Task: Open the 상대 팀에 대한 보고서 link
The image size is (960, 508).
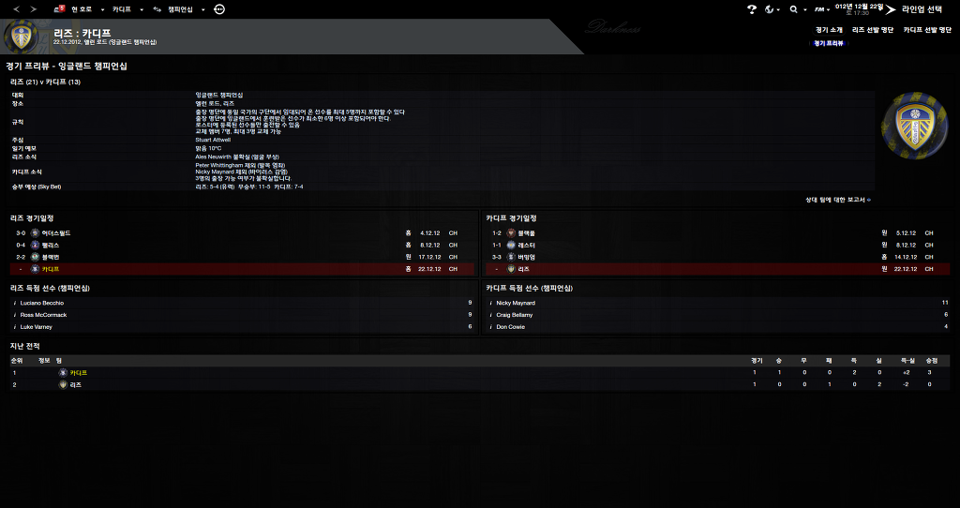Action: (837, 200)
